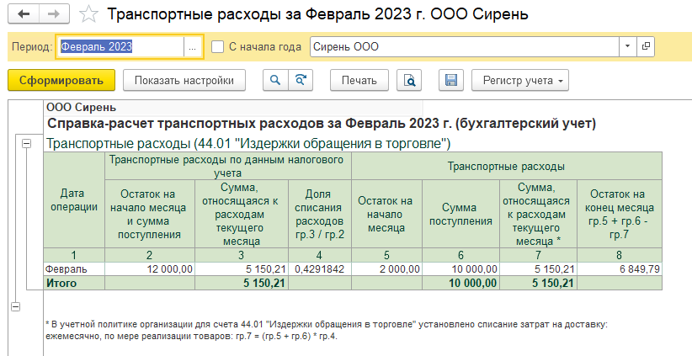Go back with the left arrow button
The width and height of the screenshot is (692, 356).
[24, 14]
